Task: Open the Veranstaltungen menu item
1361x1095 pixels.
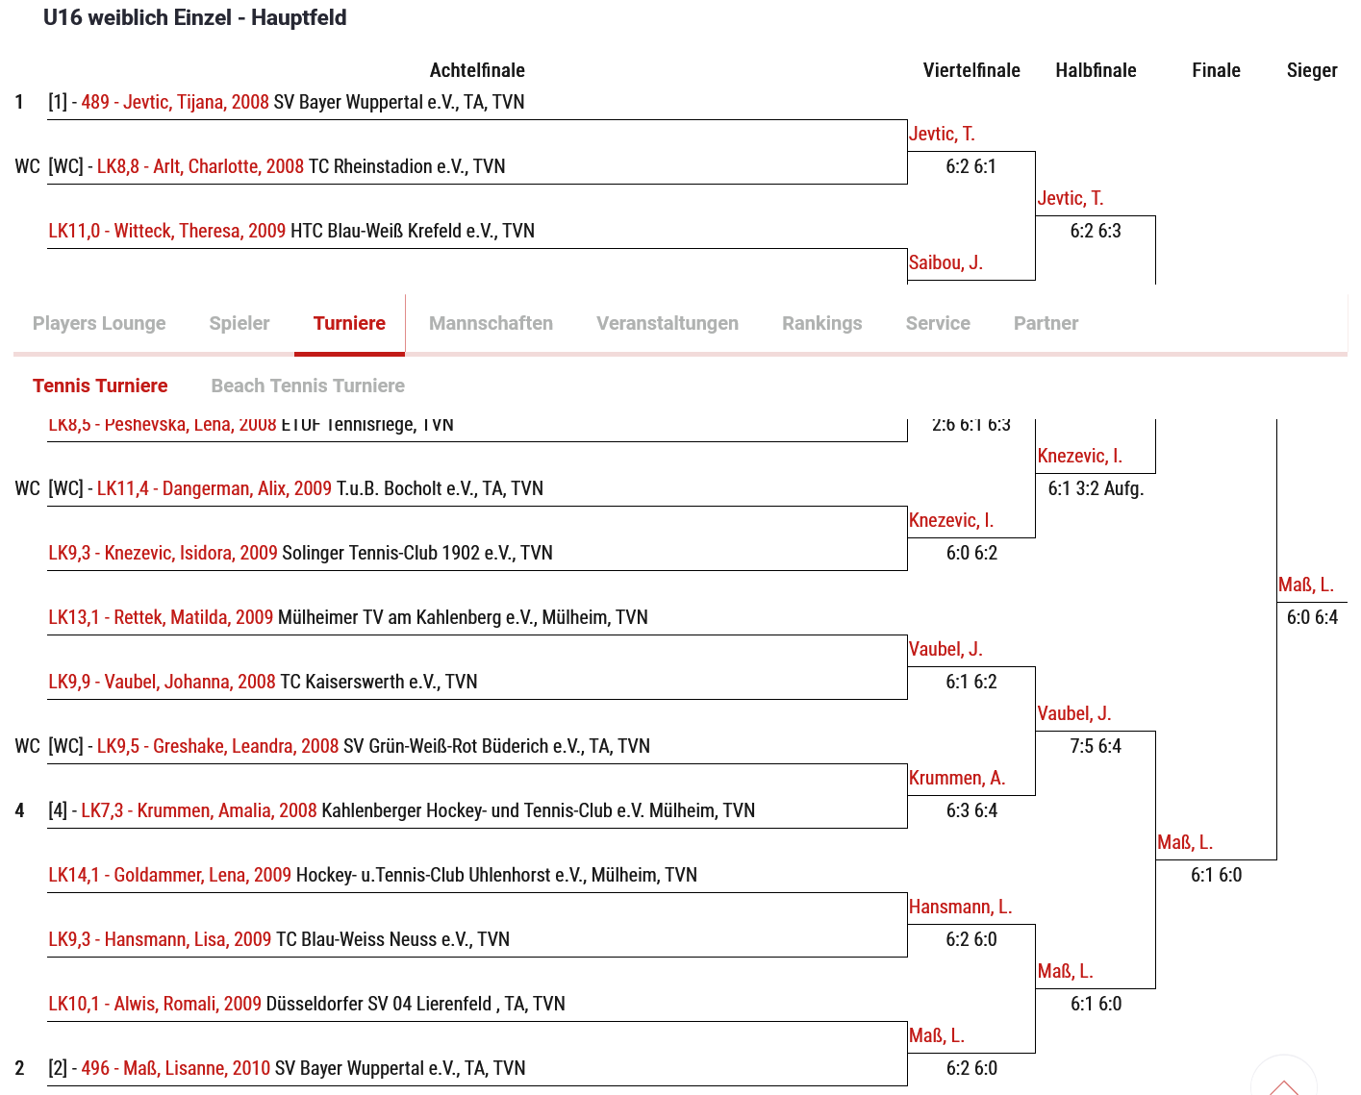Action: coord(667,324)
